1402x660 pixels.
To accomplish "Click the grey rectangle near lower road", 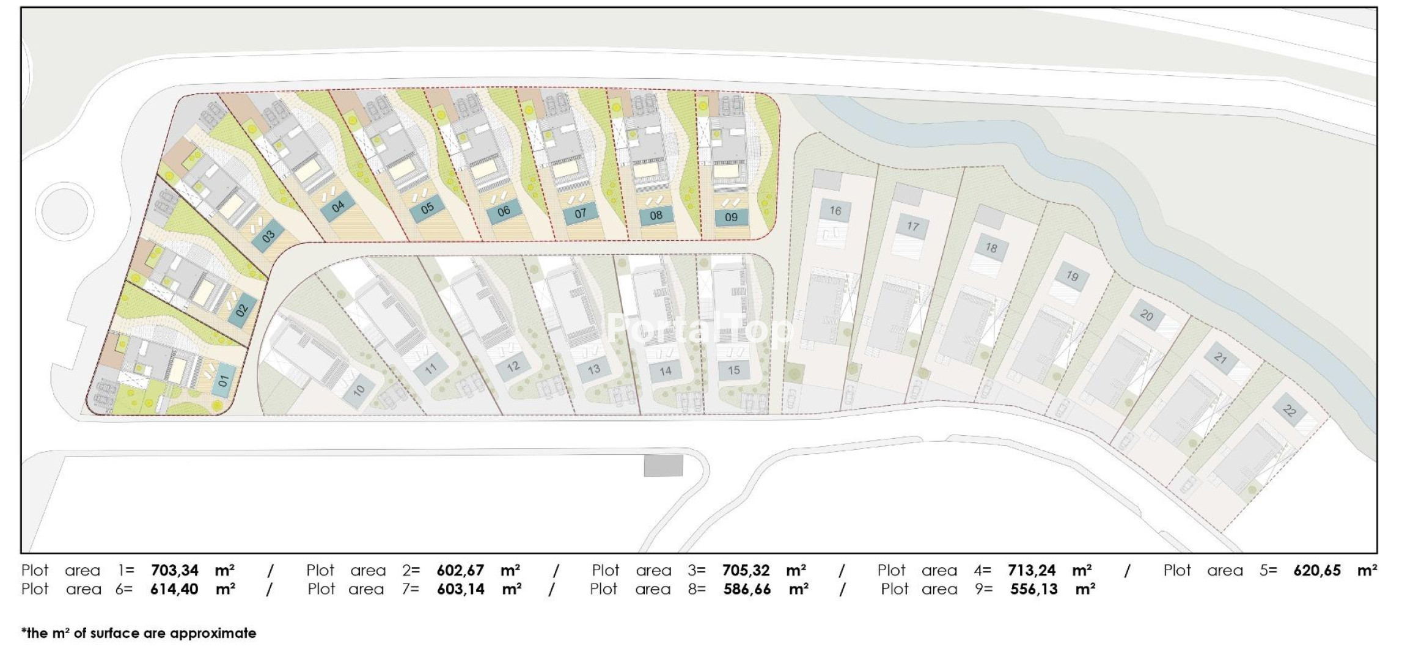I will (x=663, y=466).
